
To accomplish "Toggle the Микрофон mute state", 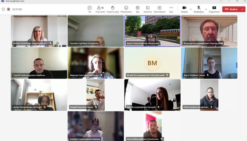I will pyautogui.click(x=199, y=9).
